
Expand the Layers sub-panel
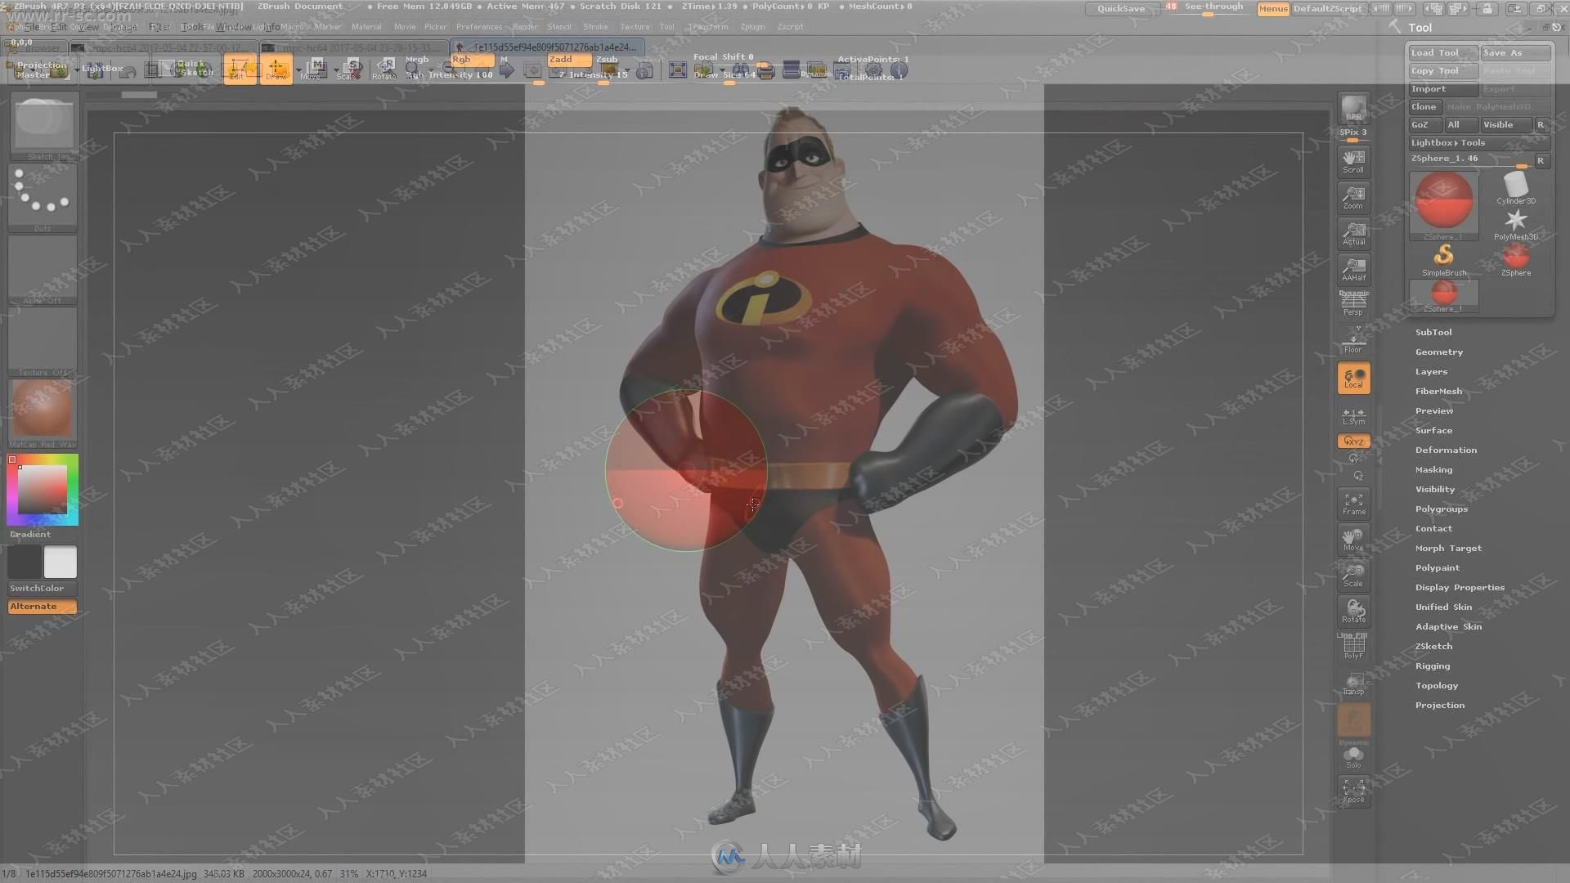point(1431,371)
